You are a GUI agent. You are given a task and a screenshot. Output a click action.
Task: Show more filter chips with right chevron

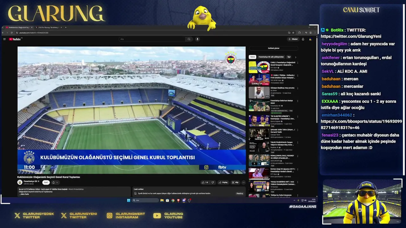pyautogui.click(x=296, y=57)
